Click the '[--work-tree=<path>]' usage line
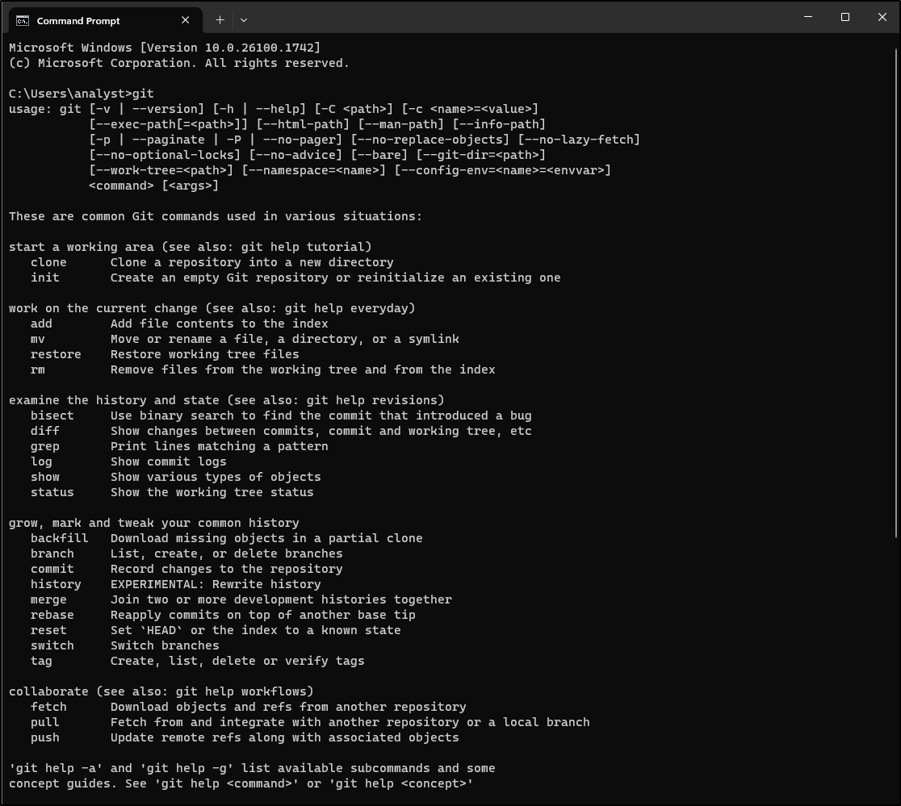The height and width of the screenshot is (806, 901). click(x=350, y=170)
